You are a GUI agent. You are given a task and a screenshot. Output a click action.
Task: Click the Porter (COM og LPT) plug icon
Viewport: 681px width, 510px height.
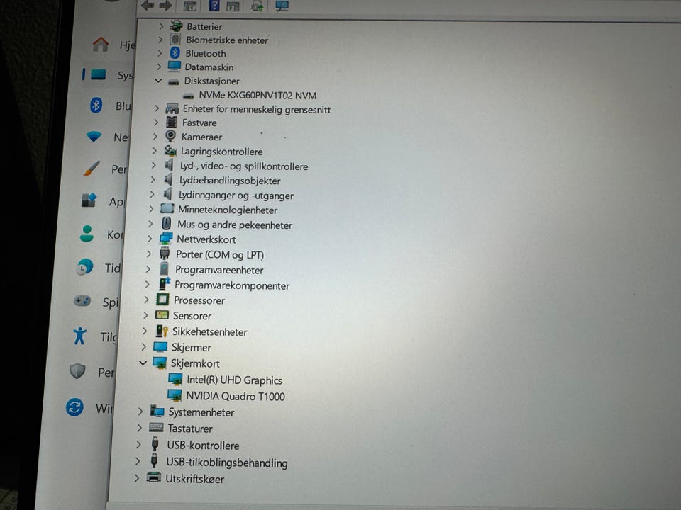pyautogui.click(x=165, y=254)
